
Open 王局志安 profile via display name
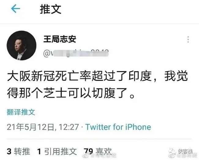[60, 39]
